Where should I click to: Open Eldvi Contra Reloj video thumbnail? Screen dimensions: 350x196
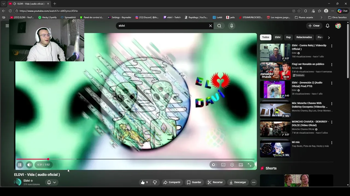275,52
